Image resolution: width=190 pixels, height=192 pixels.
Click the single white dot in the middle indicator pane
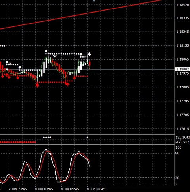(87, 137)
